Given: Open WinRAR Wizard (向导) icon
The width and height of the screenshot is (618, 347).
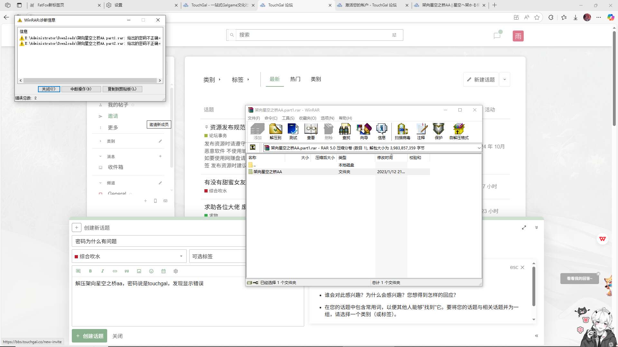Looking at the screenshot, I should pos(364,131).
